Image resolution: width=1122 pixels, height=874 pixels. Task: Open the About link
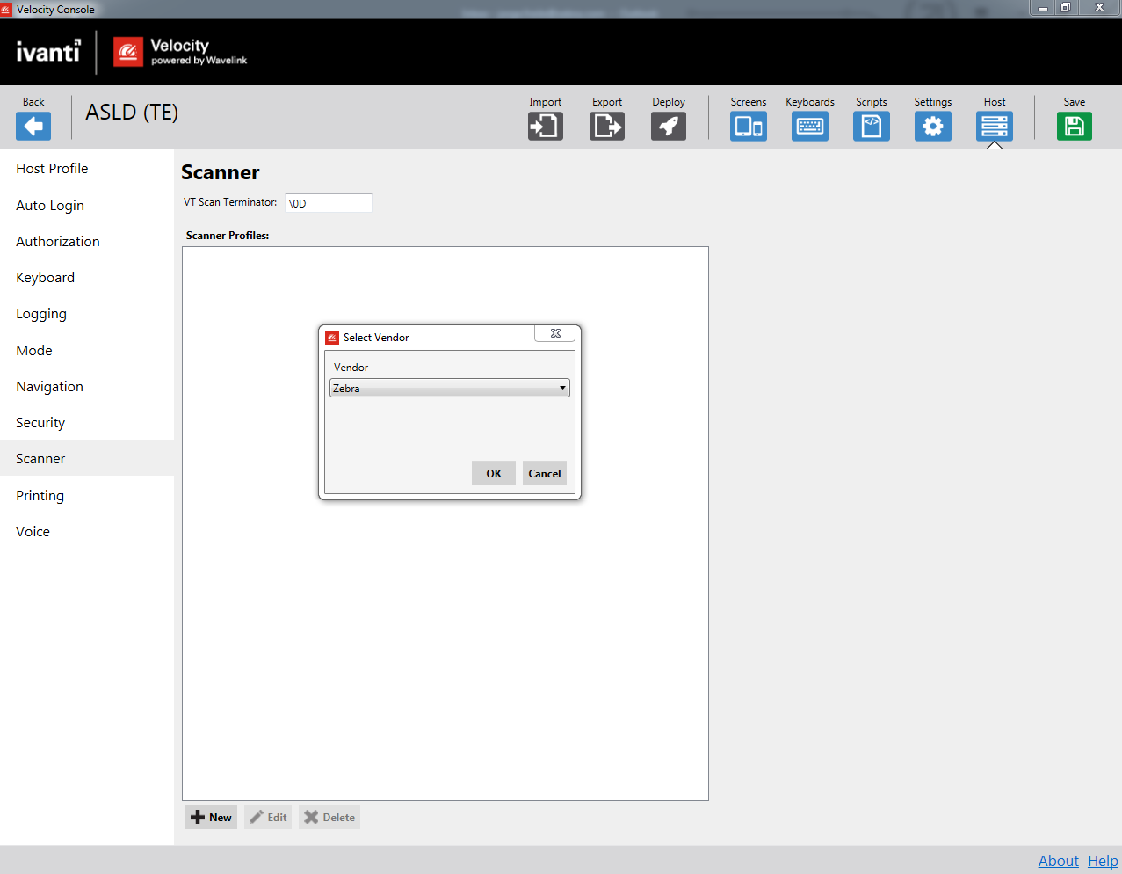pos(1058,861)
